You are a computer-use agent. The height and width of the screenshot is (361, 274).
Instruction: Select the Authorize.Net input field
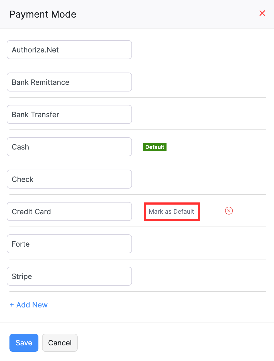pos(69,50)
